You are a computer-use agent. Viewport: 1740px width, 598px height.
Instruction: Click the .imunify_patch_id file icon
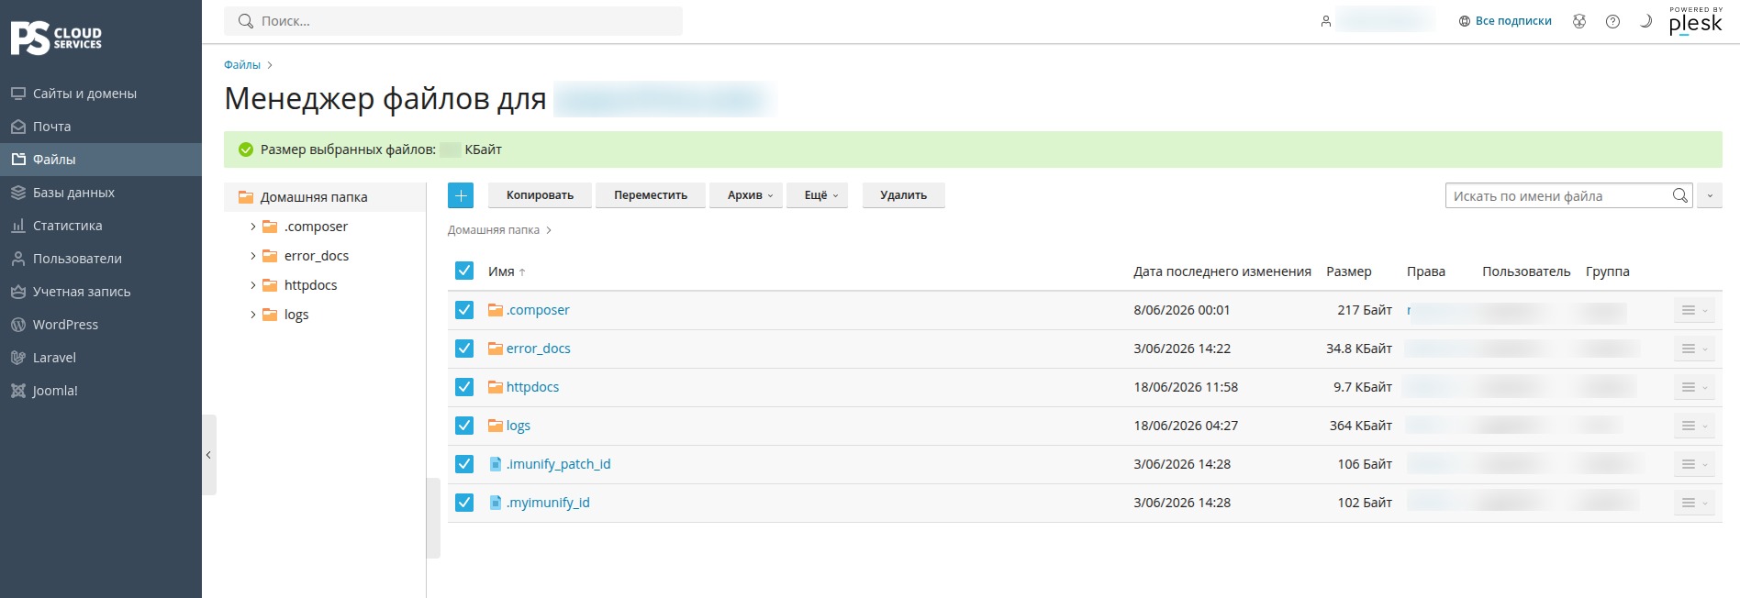tap(496, 464)
